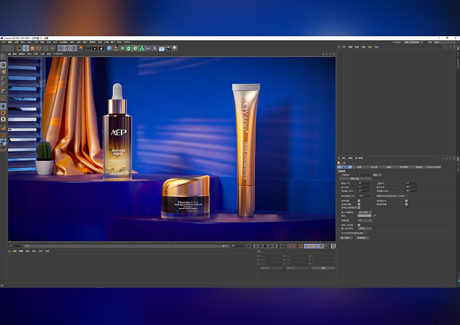Click the red Record Active Objects button
Viewport: 460px width, 325px height.
point(294,246)
